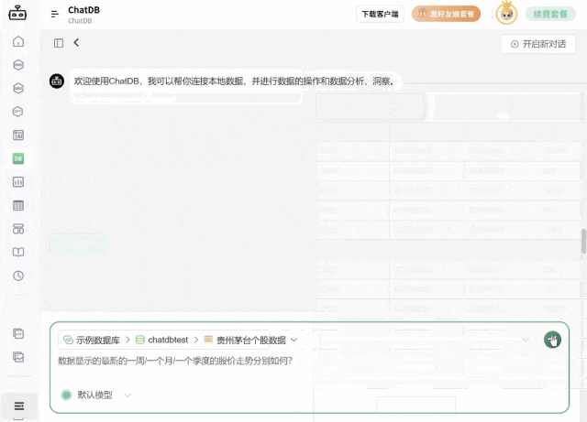Select the 贵州茅台个股数据 breadcrumb item
Viewport: 587px width, 422px height.
[245, 340]
